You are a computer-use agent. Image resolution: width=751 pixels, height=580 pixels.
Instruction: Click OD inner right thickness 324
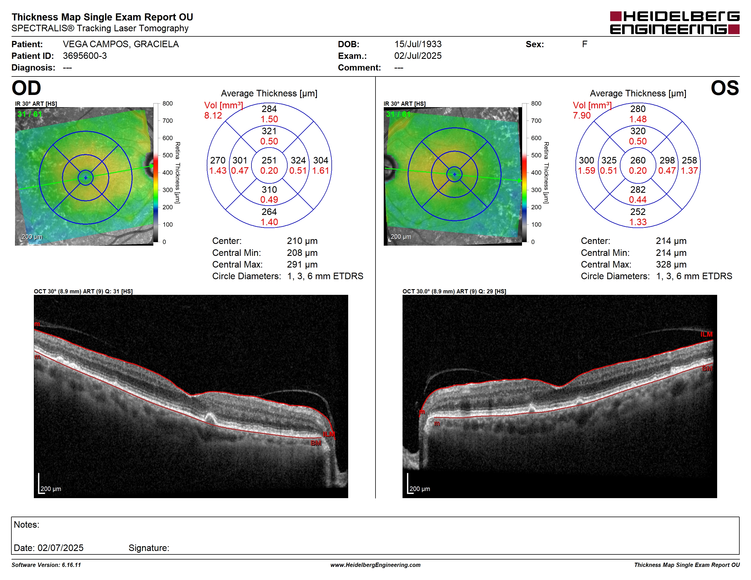click(x=298, y=160)
